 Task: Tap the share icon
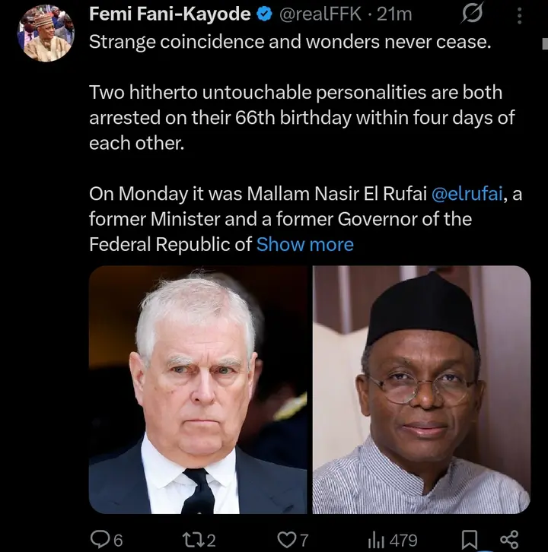[511, 539]
